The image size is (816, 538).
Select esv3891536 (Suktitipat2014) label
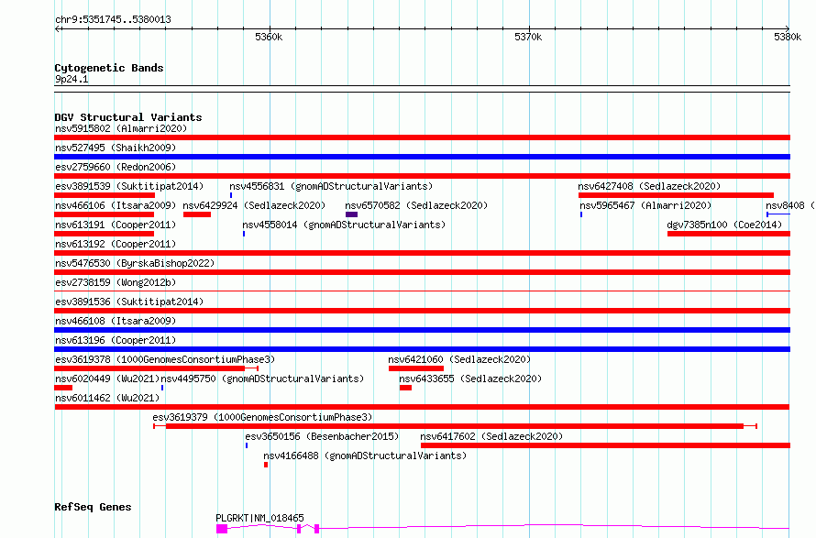coord(129,302)
